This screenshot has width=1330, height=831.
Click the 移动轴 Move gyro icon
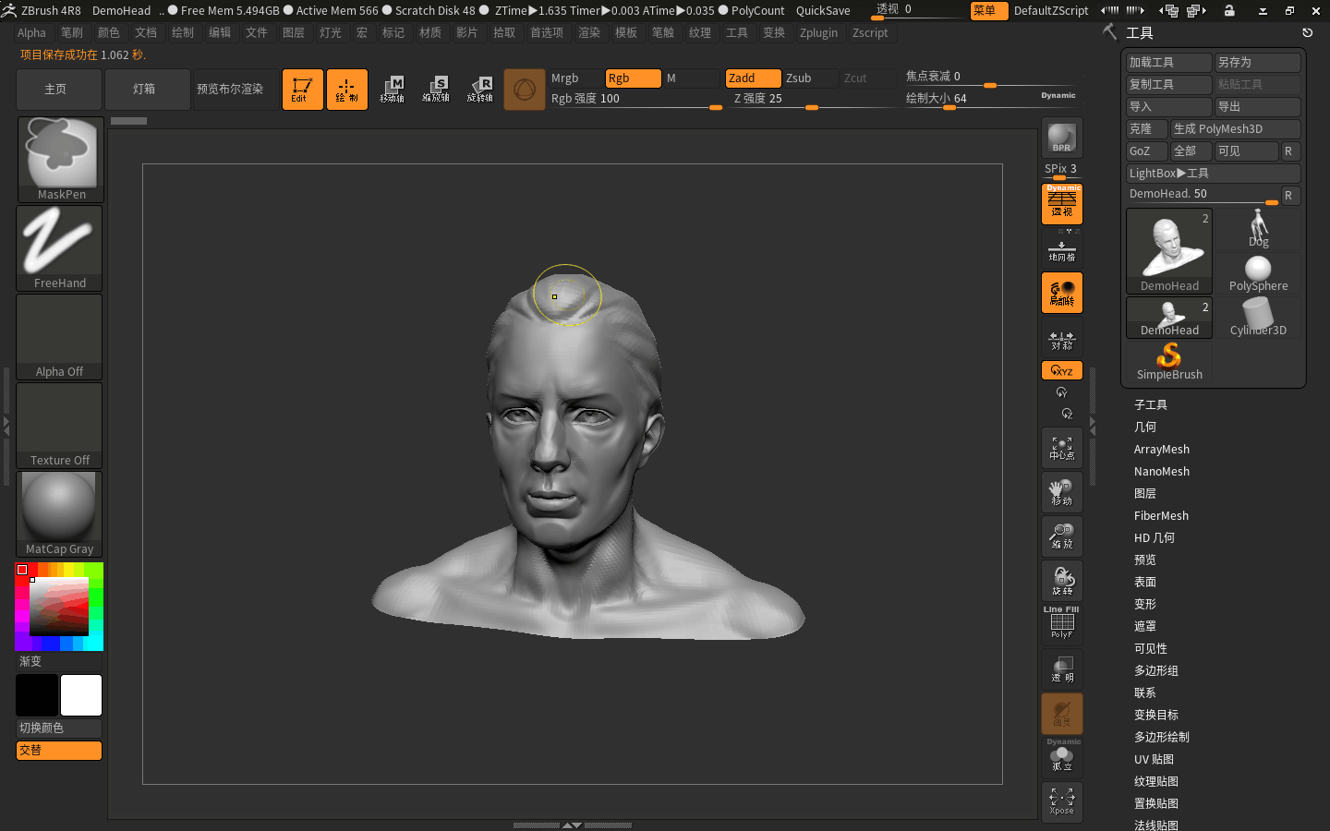393,89
